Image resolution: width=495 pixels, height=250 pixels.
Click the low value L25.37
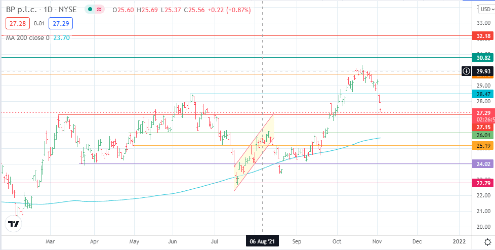(170, 10)
